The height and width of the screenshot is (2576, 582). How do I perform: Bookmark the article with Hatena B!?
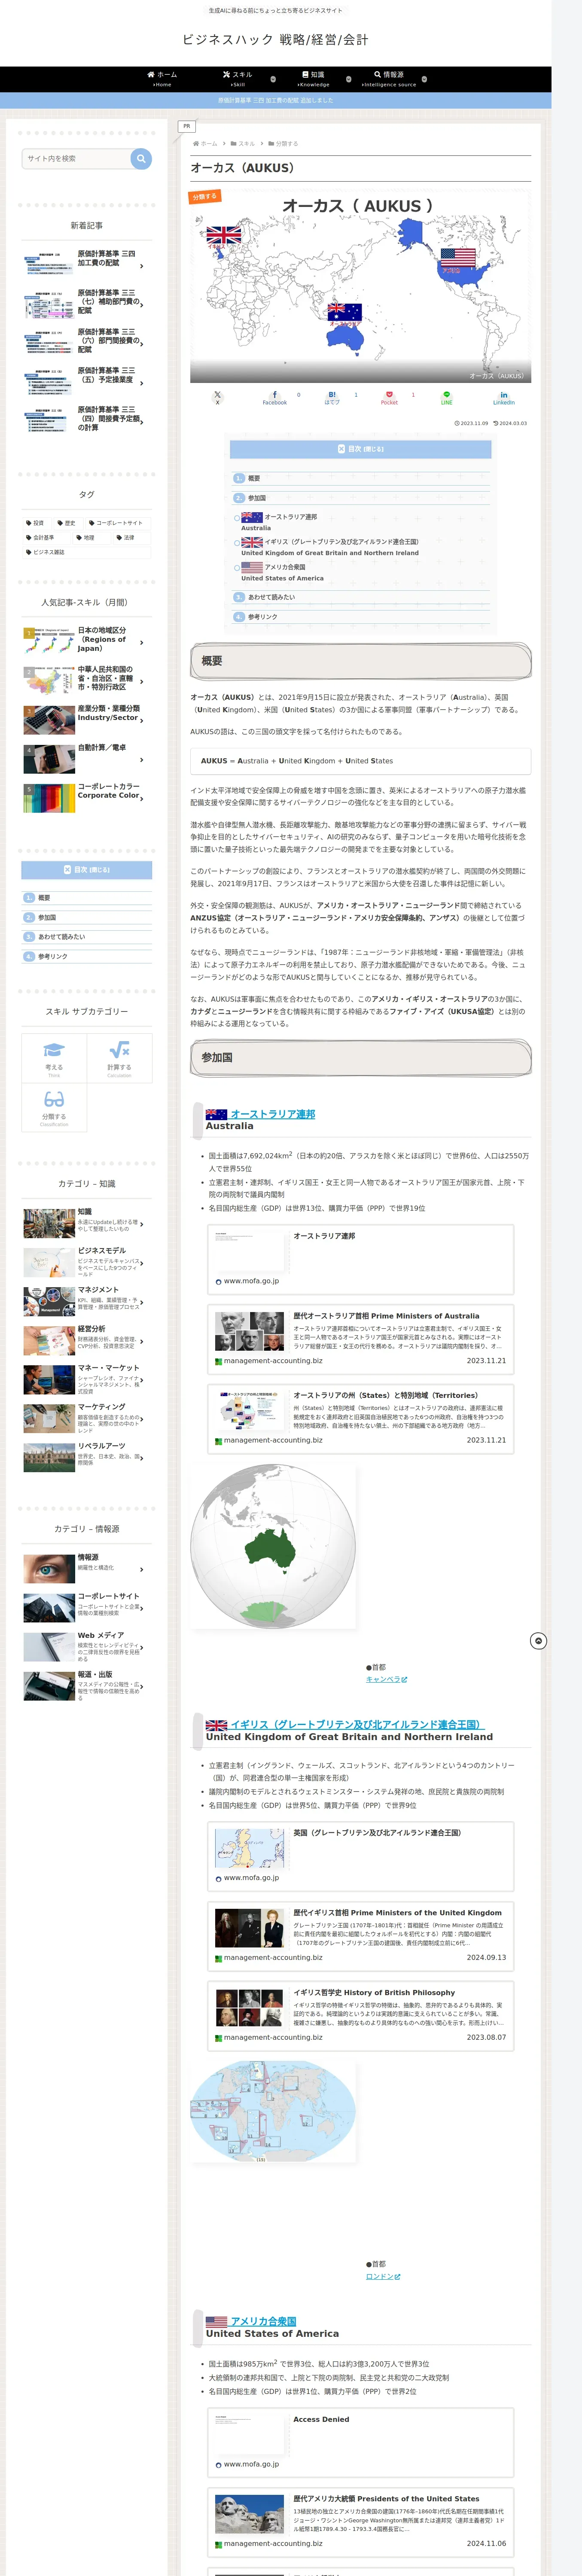point(332,397)
